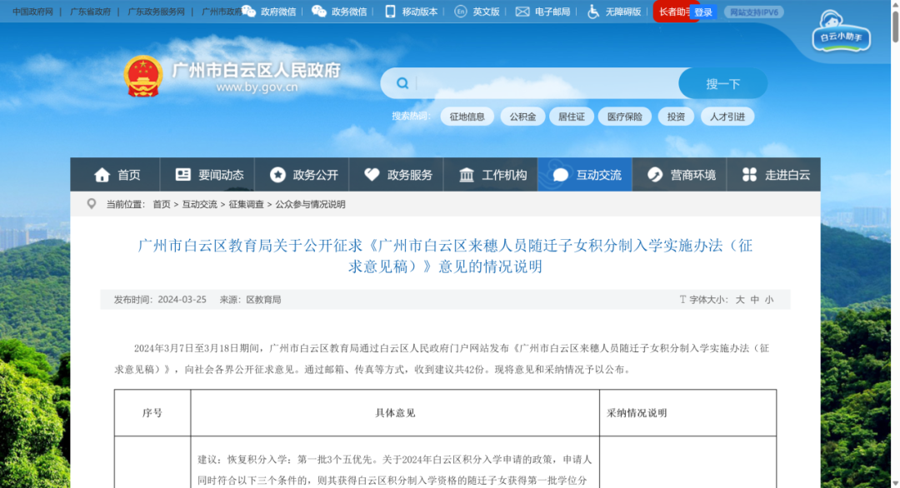Click the 登录 login button
900x488 pixels.
[703, 12]
